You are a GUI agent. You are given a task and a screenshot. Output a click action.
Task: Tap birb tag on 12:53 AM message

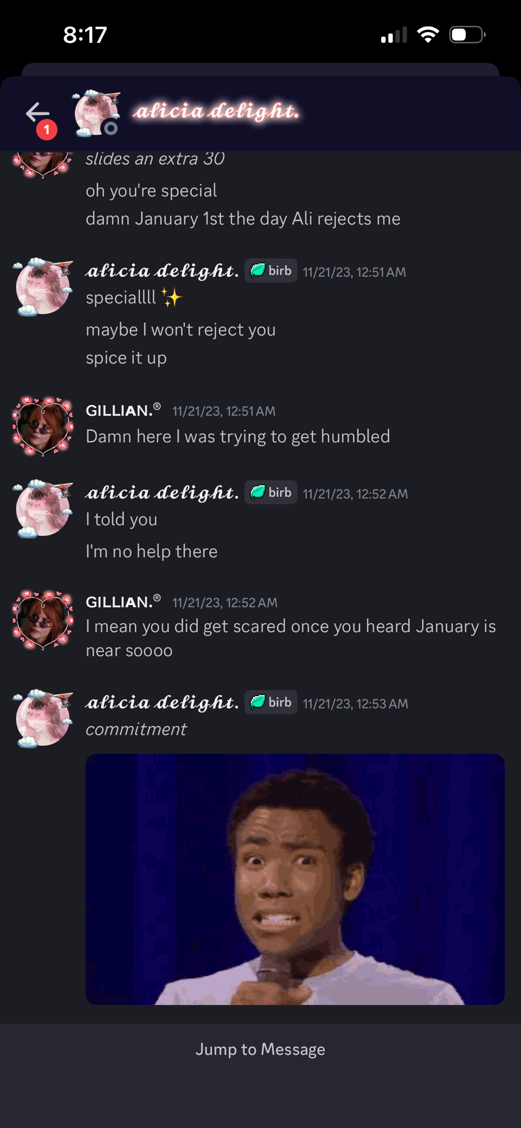(x=271, y=702)
